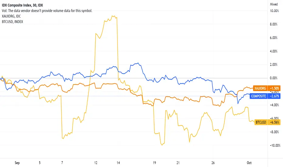Click the blue COMPOSITE price label

coord(258,96)
